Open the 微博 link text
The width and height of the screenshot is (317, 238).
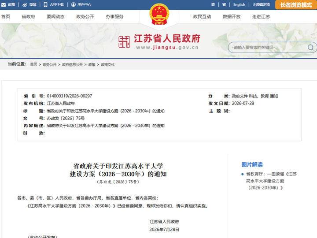pos(33,5)
